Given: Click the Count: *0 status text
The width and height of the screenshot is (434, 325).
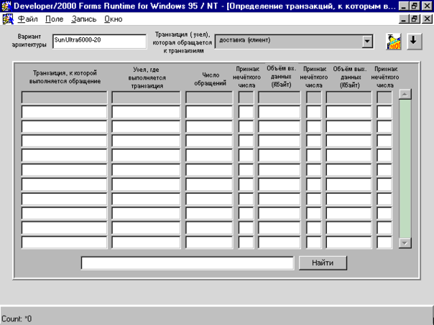Looking at the screenshot, I should [17, 319].
